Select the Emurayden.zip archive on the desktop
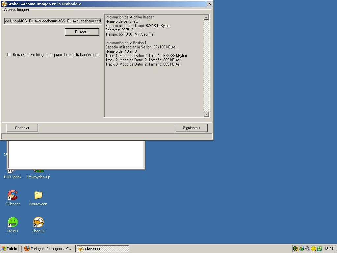This screenshot has width=337, height=253. pos(38,177)
